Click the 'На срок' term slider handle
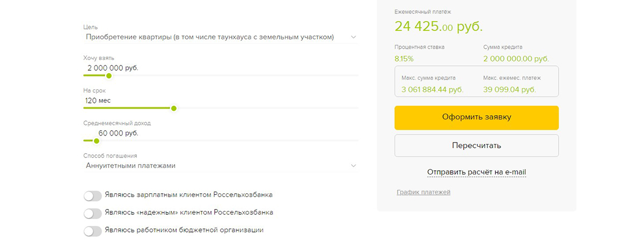 [x=173, y=108]
